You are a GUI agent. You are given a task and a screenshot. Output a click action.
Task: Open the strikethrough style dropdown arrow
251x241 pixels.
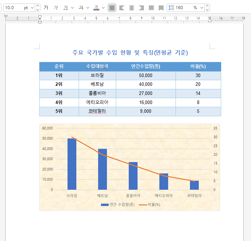88,8
